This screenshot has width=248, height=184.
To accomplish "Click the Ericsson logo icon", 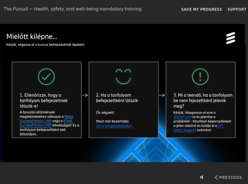I will 230,38.
